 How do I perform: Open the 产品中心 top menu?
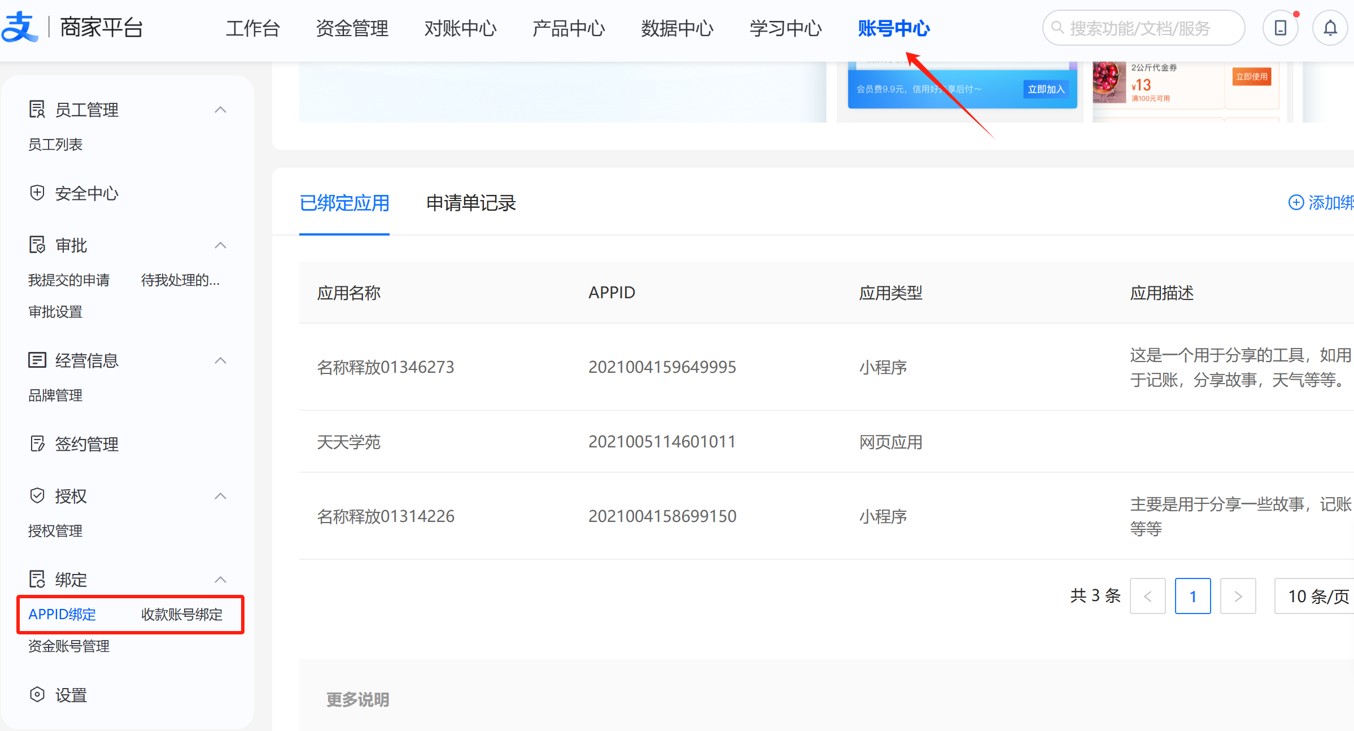coord(569,28)
